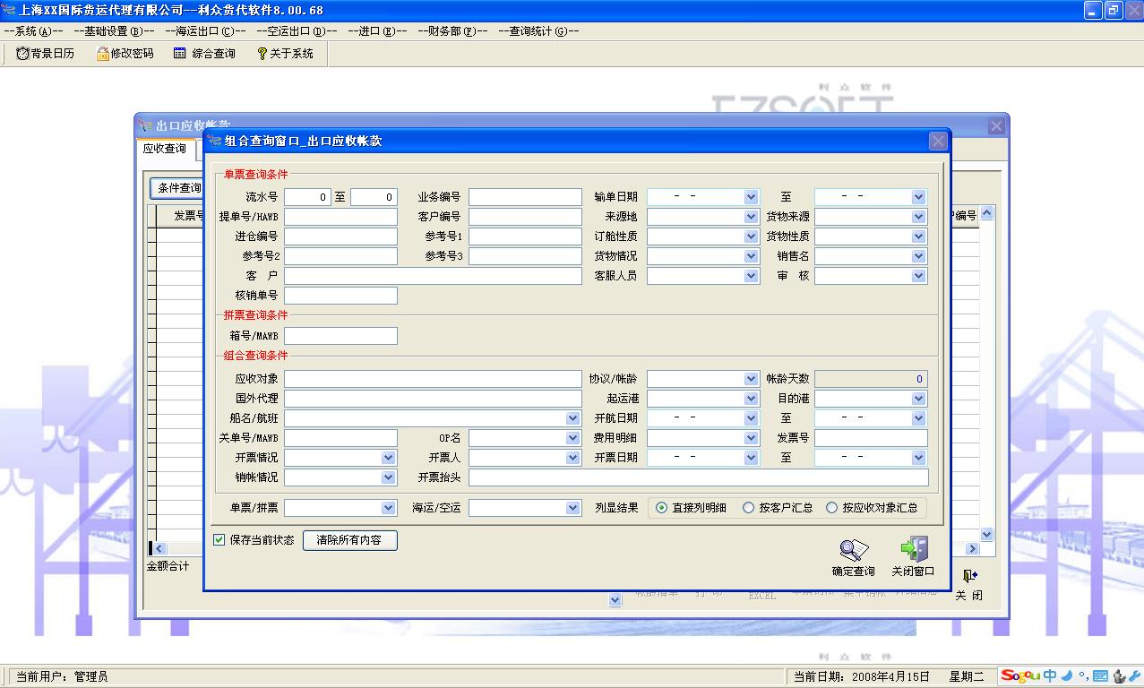1144x688 pixels.
Task: Expand the 销售名 dropdown
Action: 918,256
